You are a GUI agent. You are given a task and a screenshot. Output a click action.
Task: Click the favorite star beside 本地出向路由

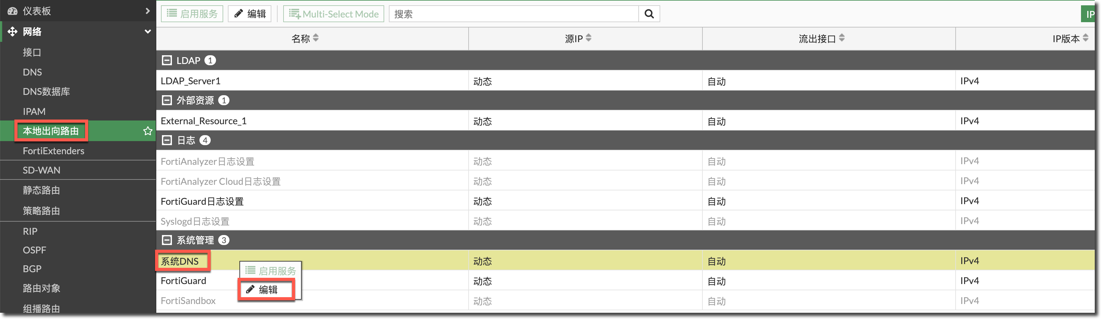[148, 131]
